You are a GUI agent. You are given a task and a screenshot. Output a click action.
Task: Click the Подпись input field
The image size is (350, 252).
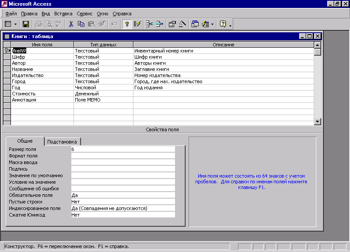tap(123, 169)
